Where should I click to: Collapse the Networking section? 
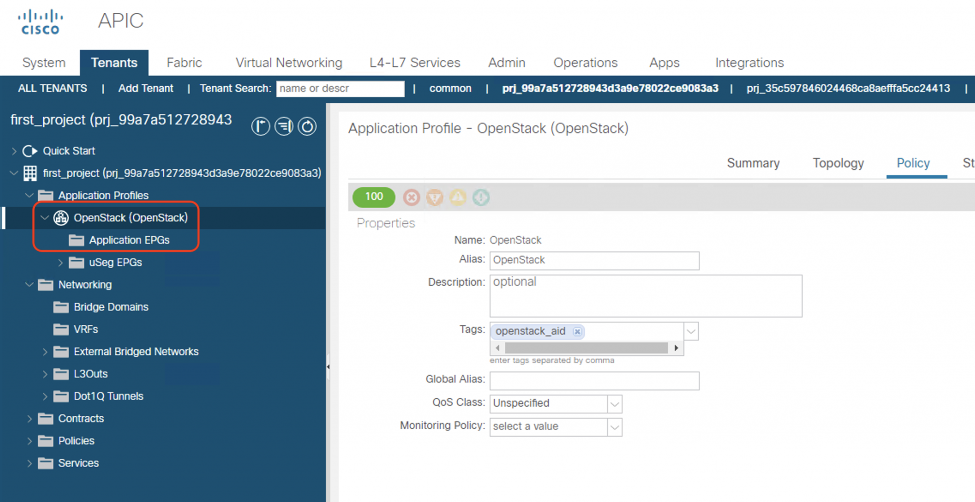(x=28, y=284)
